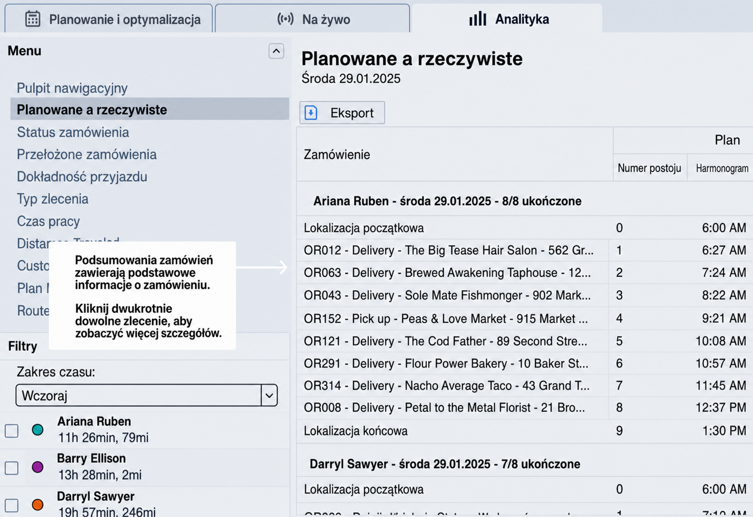
Task: Select Barry Ellison driver name in filters
Action: [92, 458]
